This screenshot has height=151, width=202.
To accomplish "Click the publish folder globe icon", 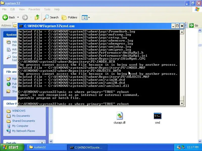I will point(9,84).
